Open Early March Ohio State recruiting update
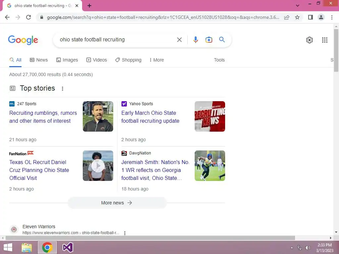 coord(150,117)
